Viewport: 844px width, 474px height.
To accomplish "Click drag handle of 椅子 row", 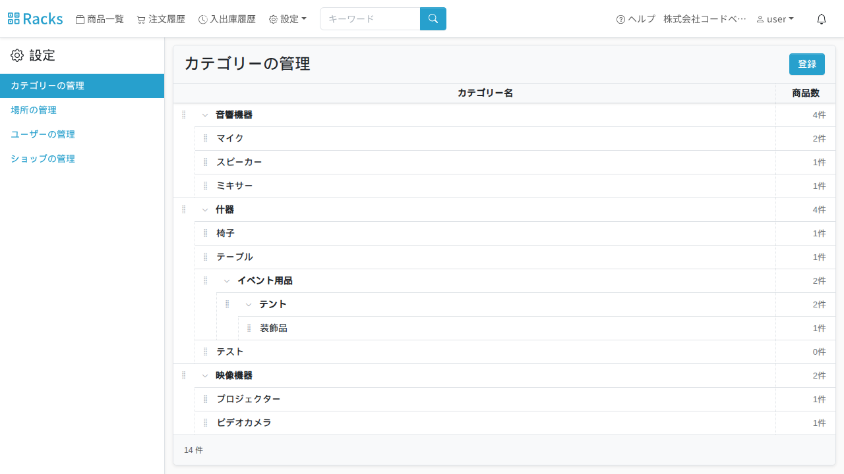I will [206, 233].
